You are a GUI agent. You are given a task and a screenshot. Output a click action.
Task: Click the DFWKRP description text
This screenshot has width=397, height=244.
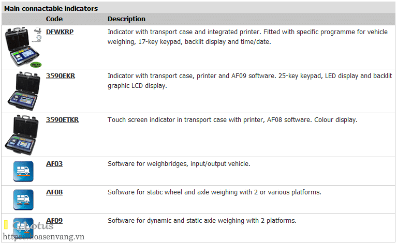pos(247,37)
